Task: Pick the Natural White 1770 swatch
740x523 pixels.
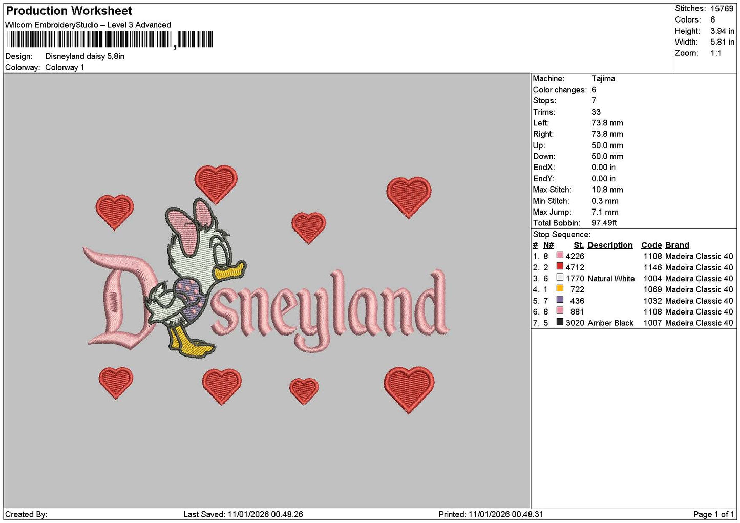Action: [560, 278]
